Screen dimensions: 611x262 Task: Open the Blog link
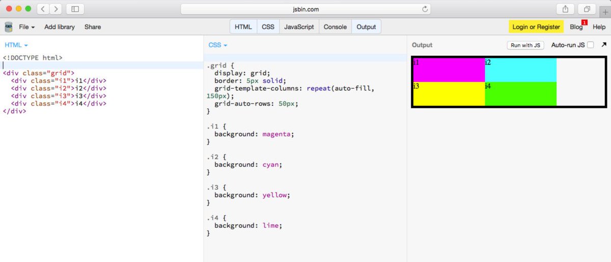tap(576, 27)
